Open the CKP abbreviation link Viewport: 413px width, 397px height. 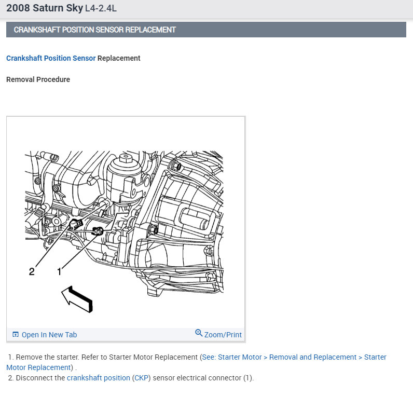[x=141, y=378]
